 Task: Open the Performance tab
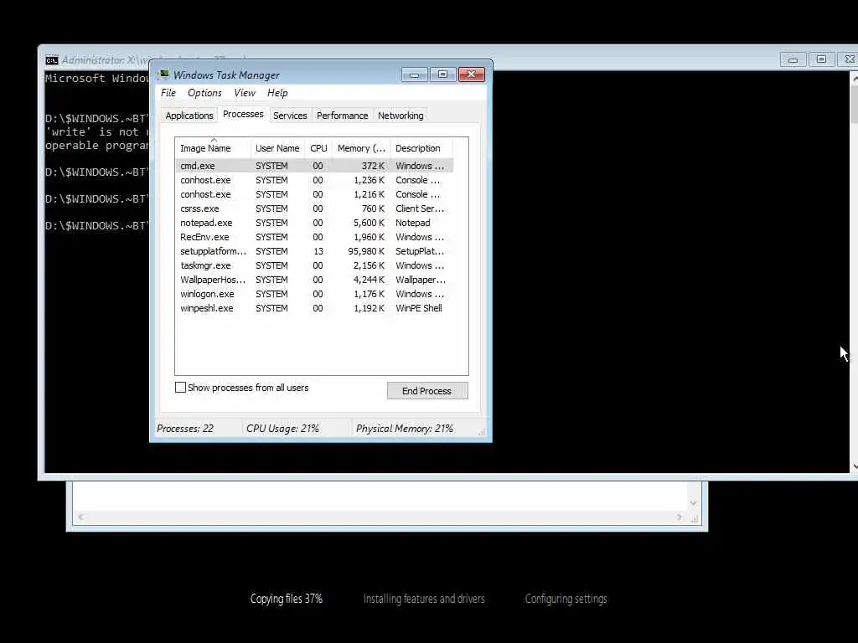[342, 116]
